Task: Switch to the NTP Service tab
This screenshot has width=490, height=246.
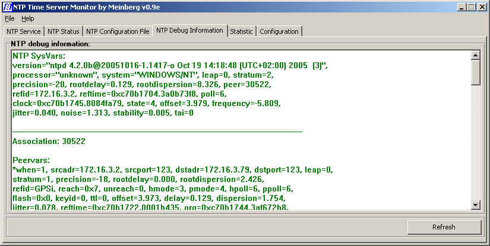Action: tap(23, 31)
